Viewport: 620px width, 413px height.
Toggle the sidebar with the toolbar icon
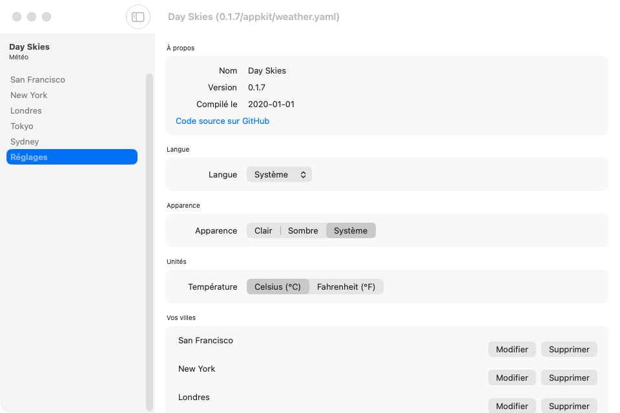click(x=138, y=17)
